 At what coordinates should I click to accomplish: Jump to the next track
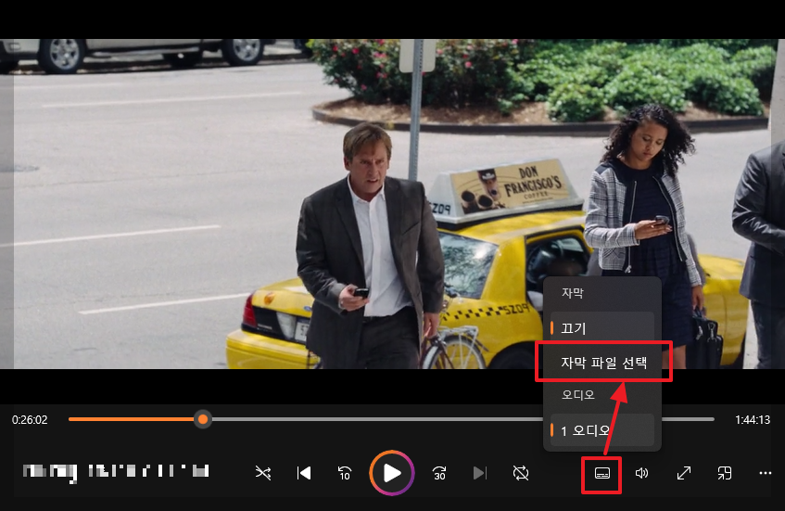point(479,473)
